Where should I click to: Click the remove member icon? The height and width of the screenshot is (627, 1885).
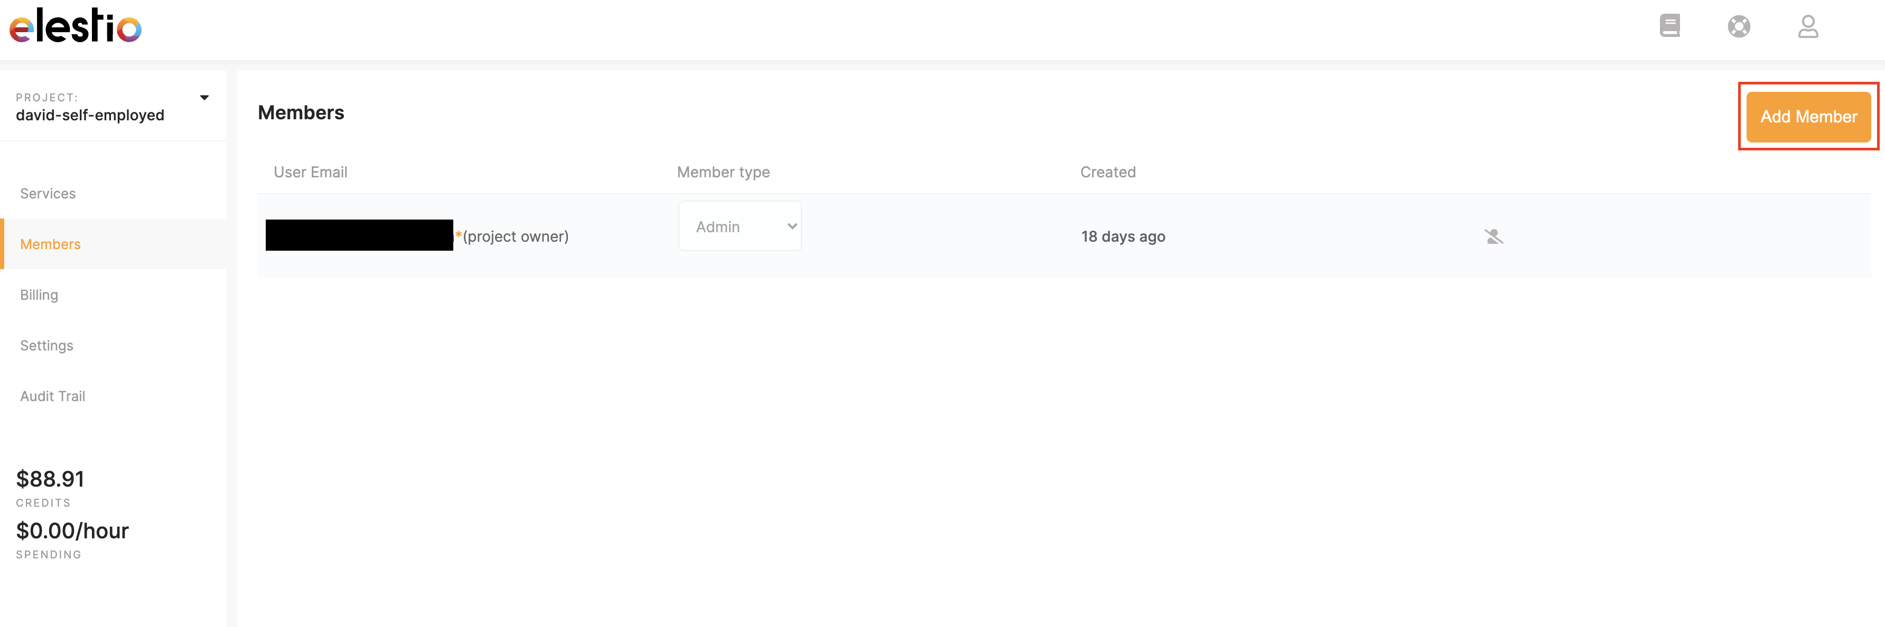pos(1494,237)
